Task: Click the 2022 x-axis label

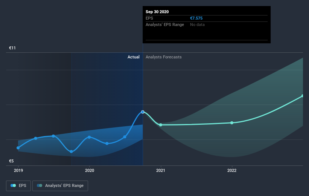Action: [232, 170]
